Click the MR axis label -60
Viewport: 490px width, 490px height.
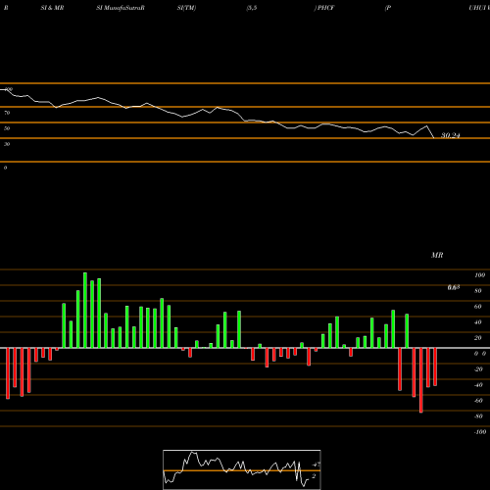478,401
